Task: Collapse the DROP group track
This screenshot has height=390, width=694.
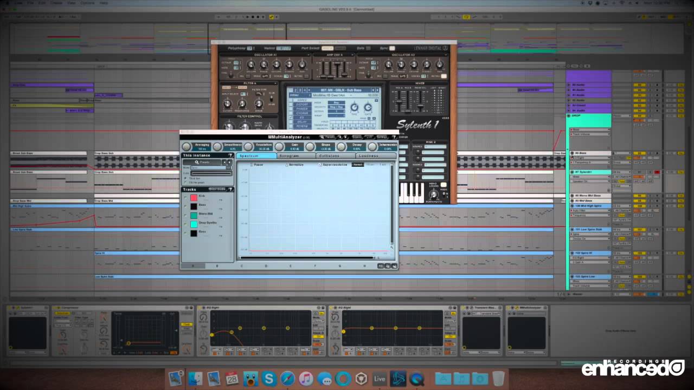Action: (x=569, y=115)
